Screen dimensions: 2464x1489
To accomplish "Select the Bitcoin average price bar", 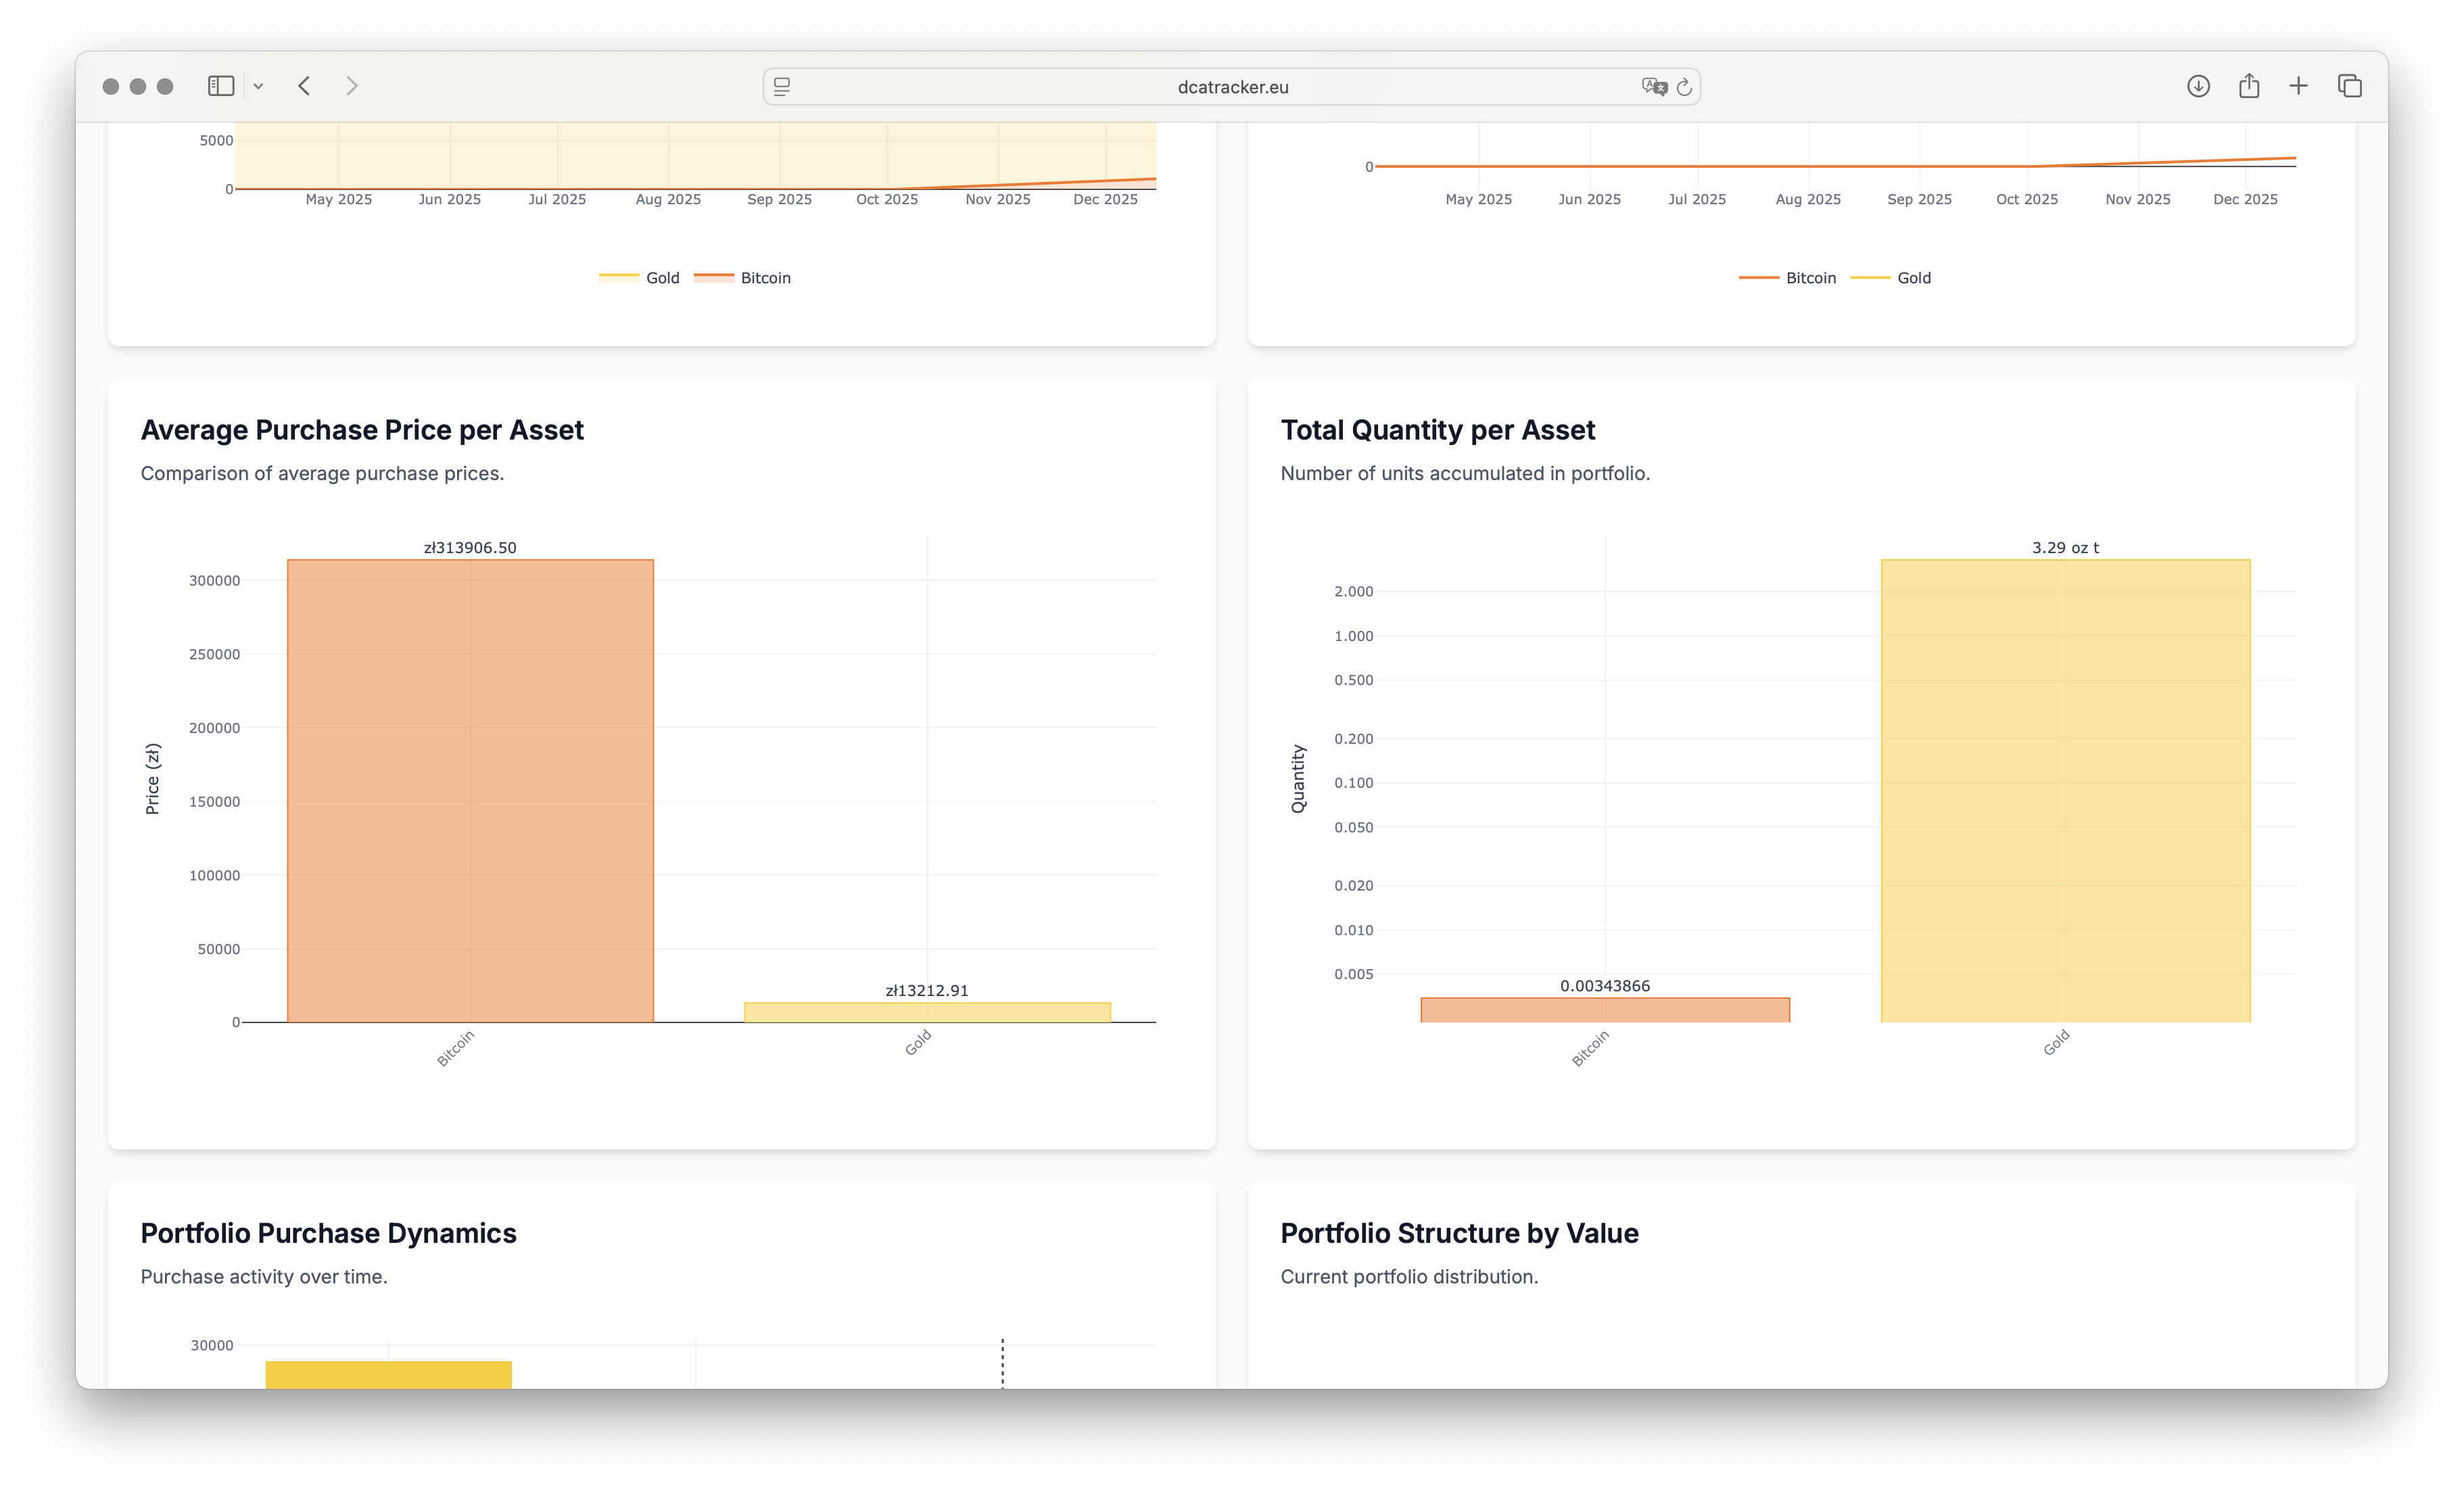I will click(x=470, y=790).
